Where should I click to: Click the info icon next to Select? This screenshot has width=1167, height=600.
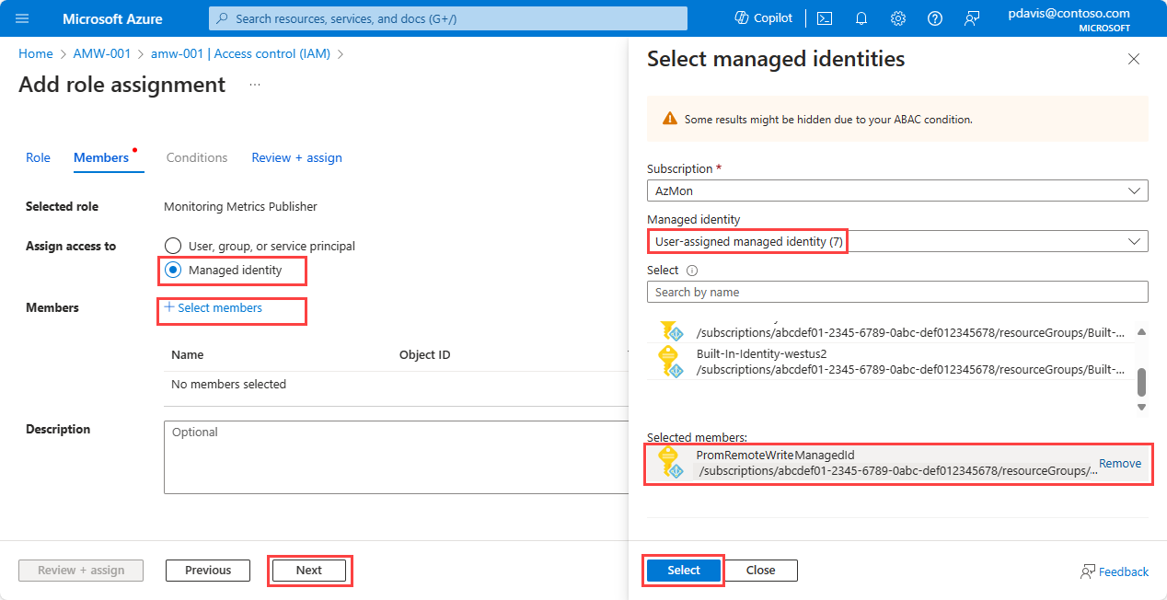point(692,271)
